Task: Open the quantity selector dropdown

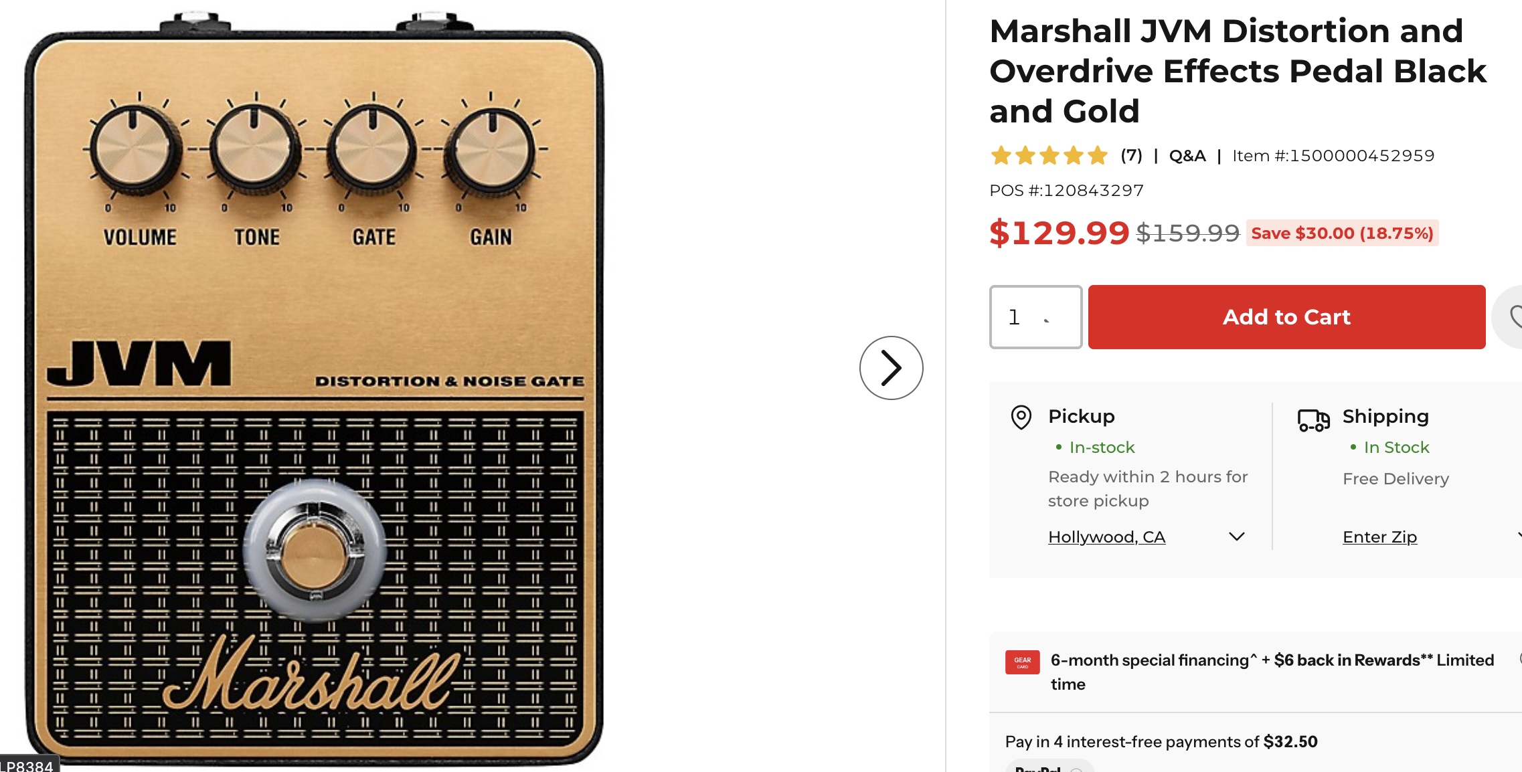Action: point(1035,317)
